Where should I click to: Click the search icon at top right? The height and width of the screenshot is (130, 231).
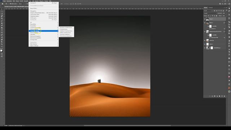pyautogui.click(x=223, y=4)
